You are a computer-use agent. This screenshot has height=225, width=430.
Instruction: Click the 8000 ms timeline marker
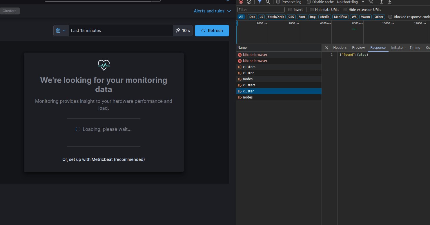(x=357, y=23)
